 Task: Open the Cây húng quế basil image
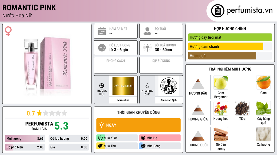(x=263, y=108)
